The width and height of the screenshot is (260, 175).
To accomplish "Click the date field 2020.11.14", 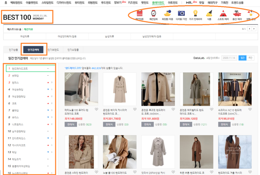I will tap(229, 58).
